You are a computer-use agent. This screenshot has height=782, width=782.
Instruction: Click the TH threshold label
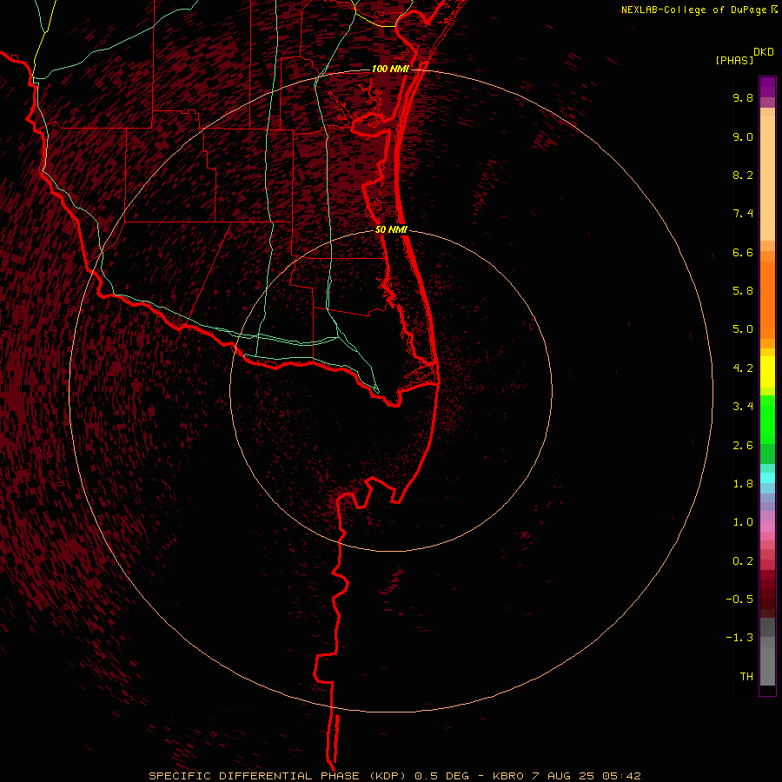(x=746, y=676)
